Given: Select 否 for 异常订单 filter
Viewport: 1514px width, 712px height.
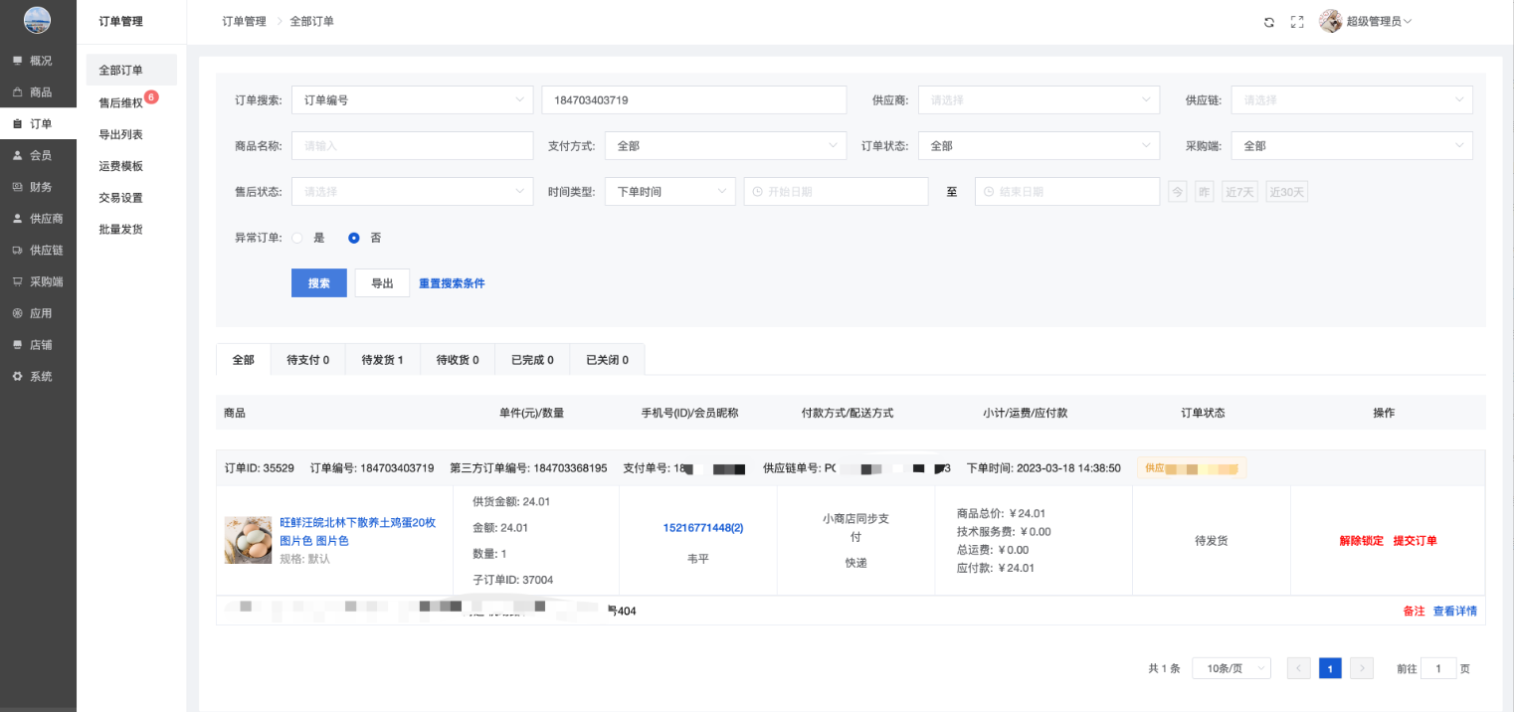Looking at the screenshot, I should pyautogui.click(x=353, y=238).
